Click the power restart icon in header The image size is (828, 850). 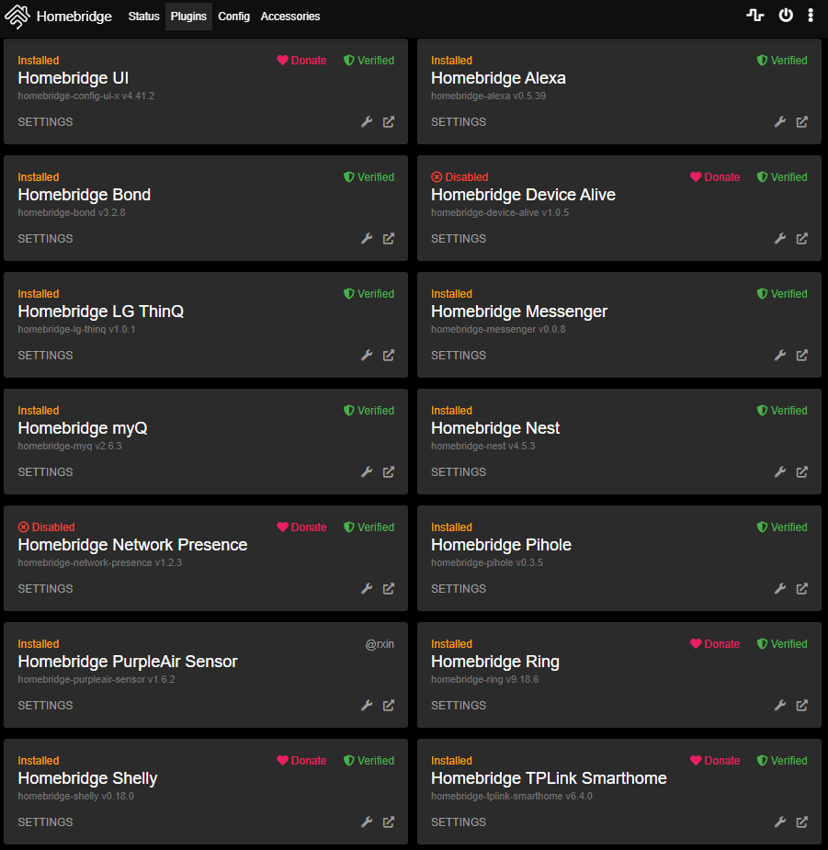click(x=786, y=16)
